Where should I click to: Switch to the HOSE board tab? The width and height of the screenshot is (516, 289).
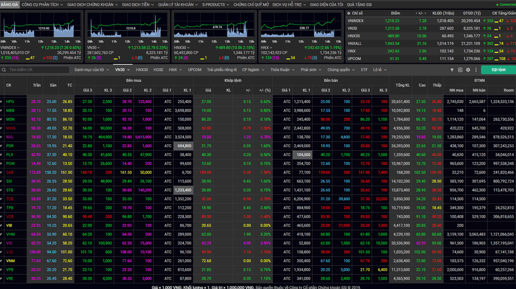click(x=158, y=70)
